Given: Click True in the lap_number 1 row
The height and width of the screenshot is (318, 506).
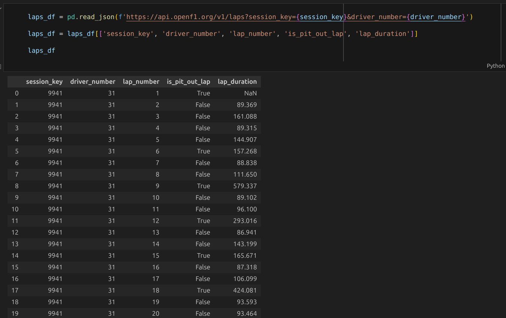Looking at the screenshot, I should tap(204, 93).
